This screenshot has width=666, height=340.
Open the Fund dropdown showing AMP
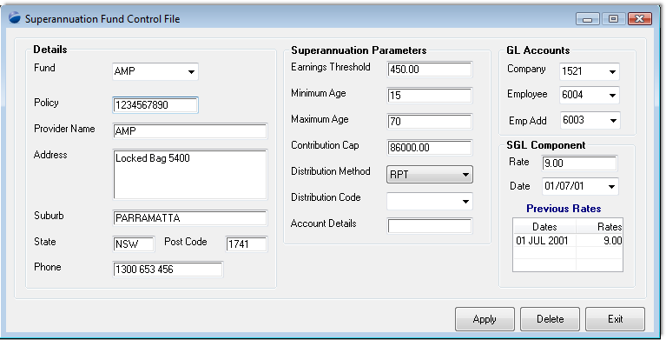coord(155,71)
